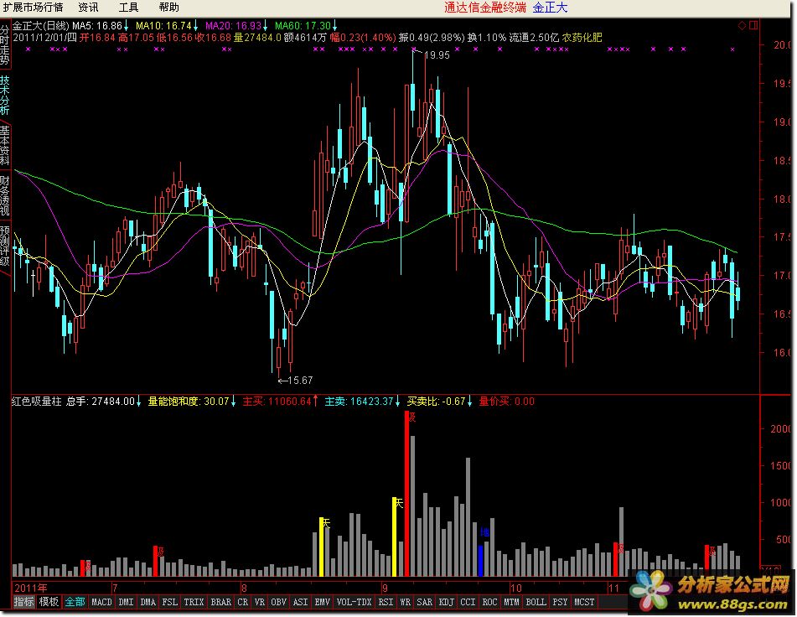The image size is (797, 617).
Task: Select the 指标 tab at the bottom
Action: coord(23,602)
